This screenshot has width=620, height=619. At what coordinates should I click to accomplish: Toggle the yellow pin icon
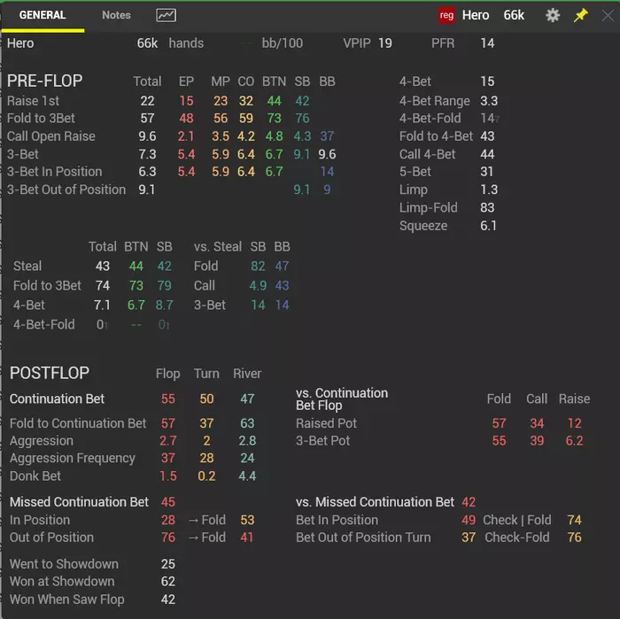point(580,15)
